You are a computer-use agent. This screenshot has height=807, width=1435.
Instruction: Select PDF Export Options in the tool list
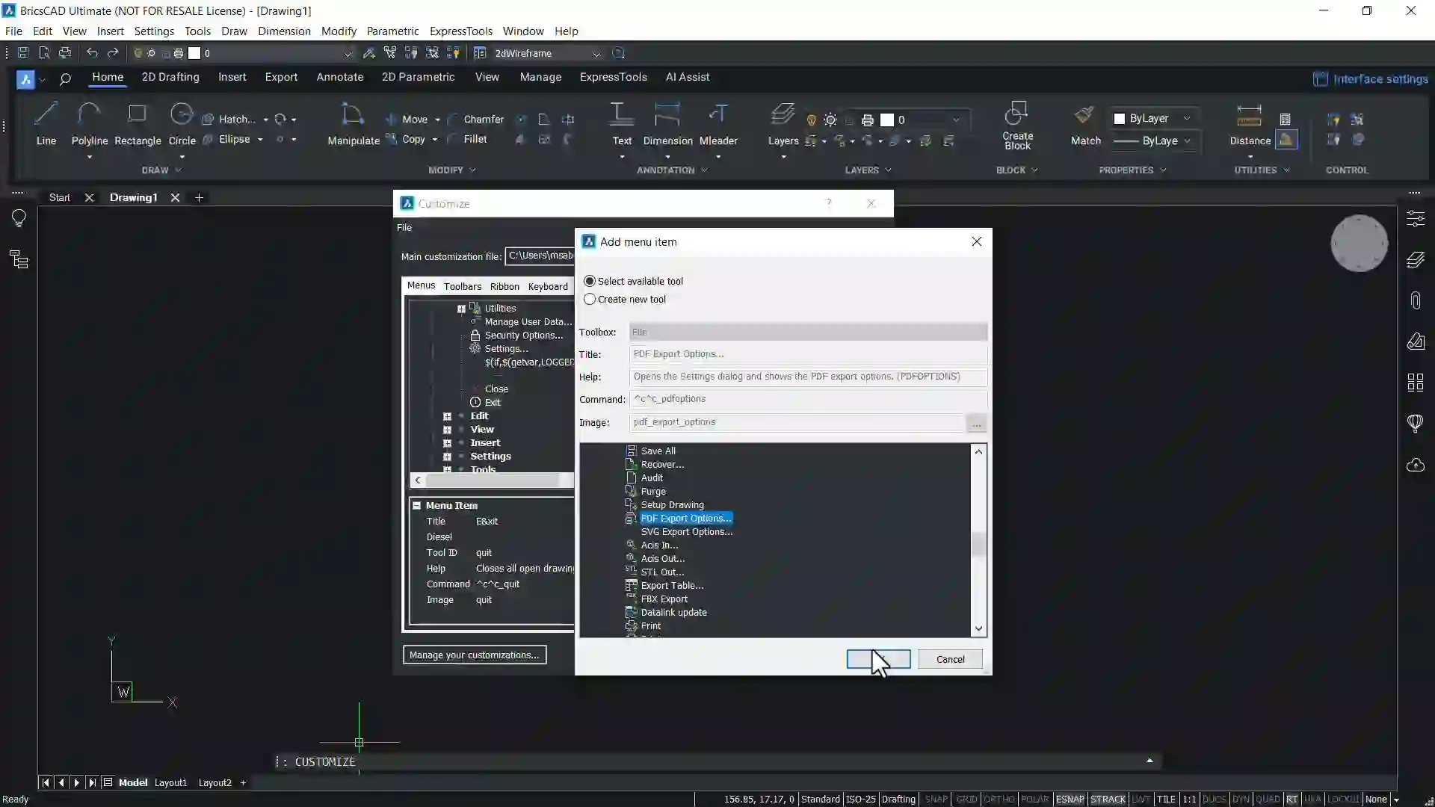(x=685, y=518)
